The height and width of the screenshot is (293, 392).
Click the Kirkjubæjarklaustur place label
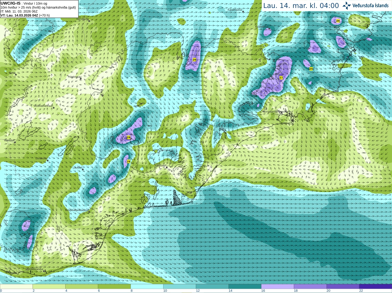[77, 210]
